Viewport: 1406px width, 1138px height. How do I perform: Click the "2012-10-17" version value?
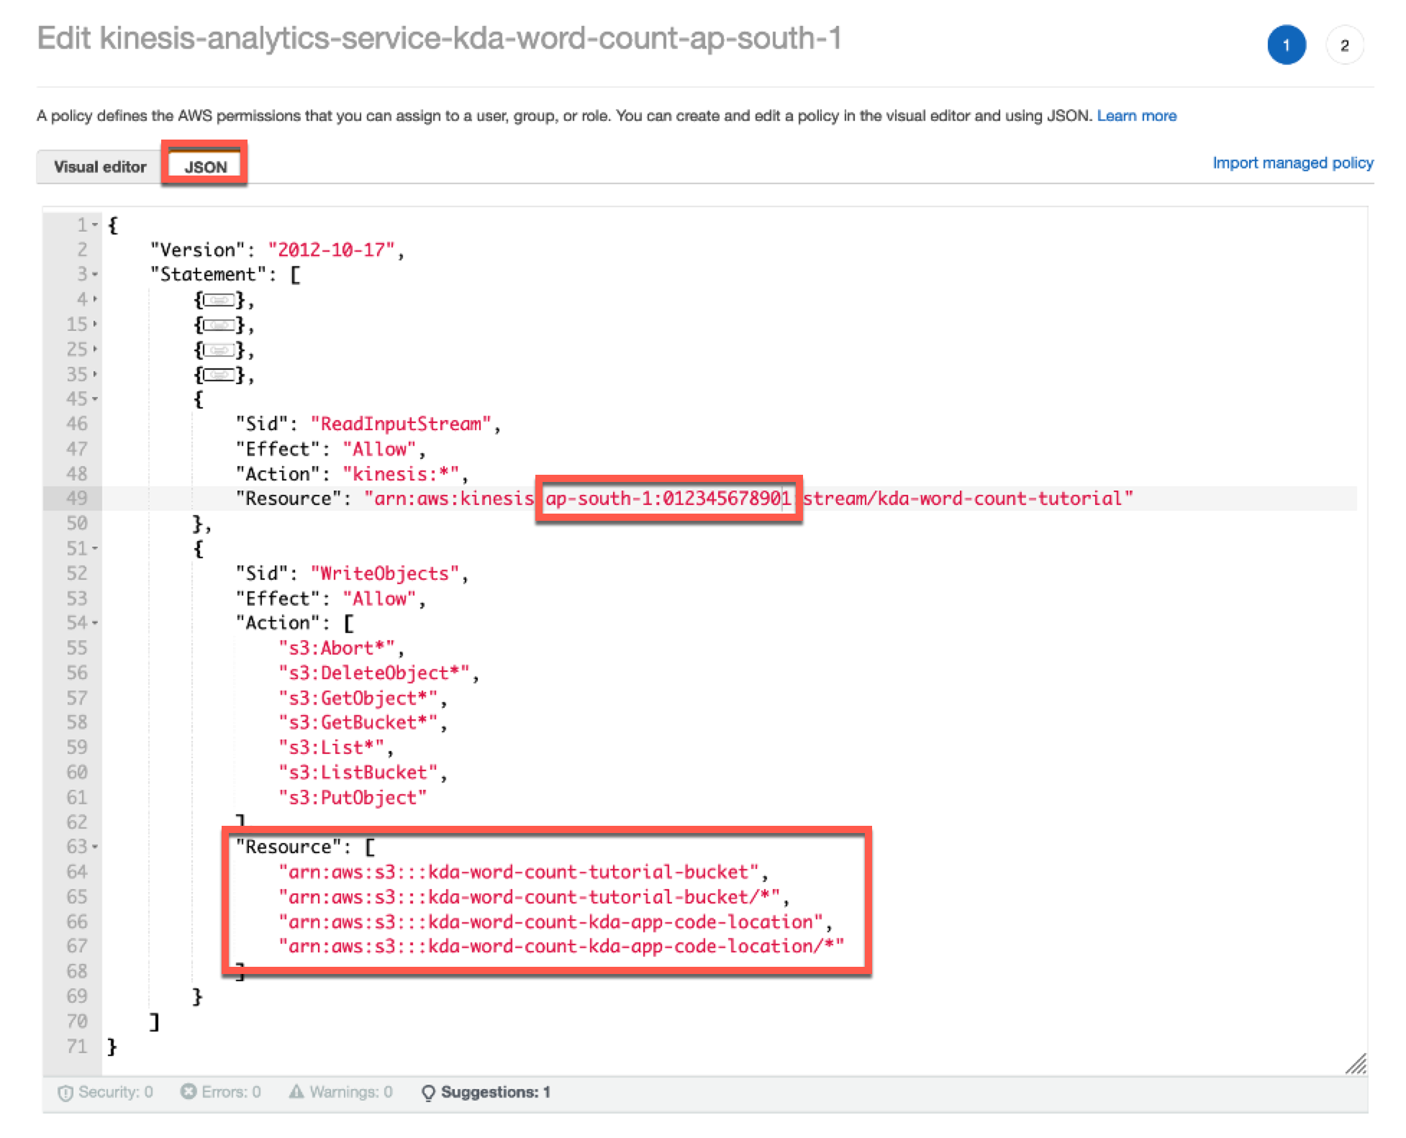click(331, 250)
